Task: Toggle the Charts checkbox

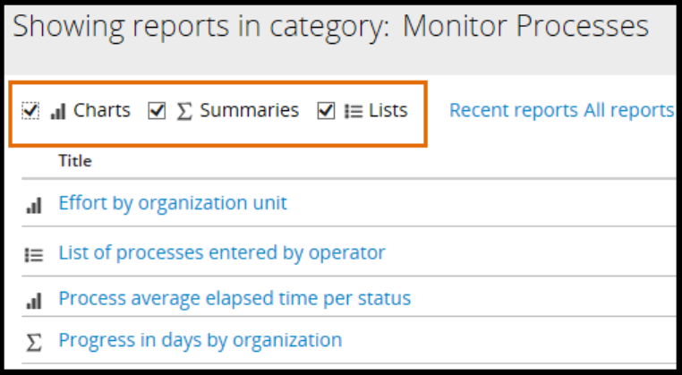Action: [x=30, y=111]
